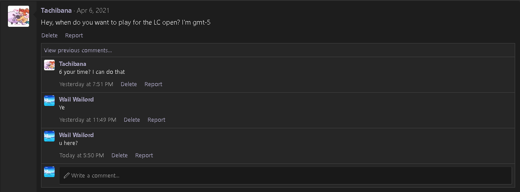Delete the '6 your time? I can do that' comment

(129, 84)
